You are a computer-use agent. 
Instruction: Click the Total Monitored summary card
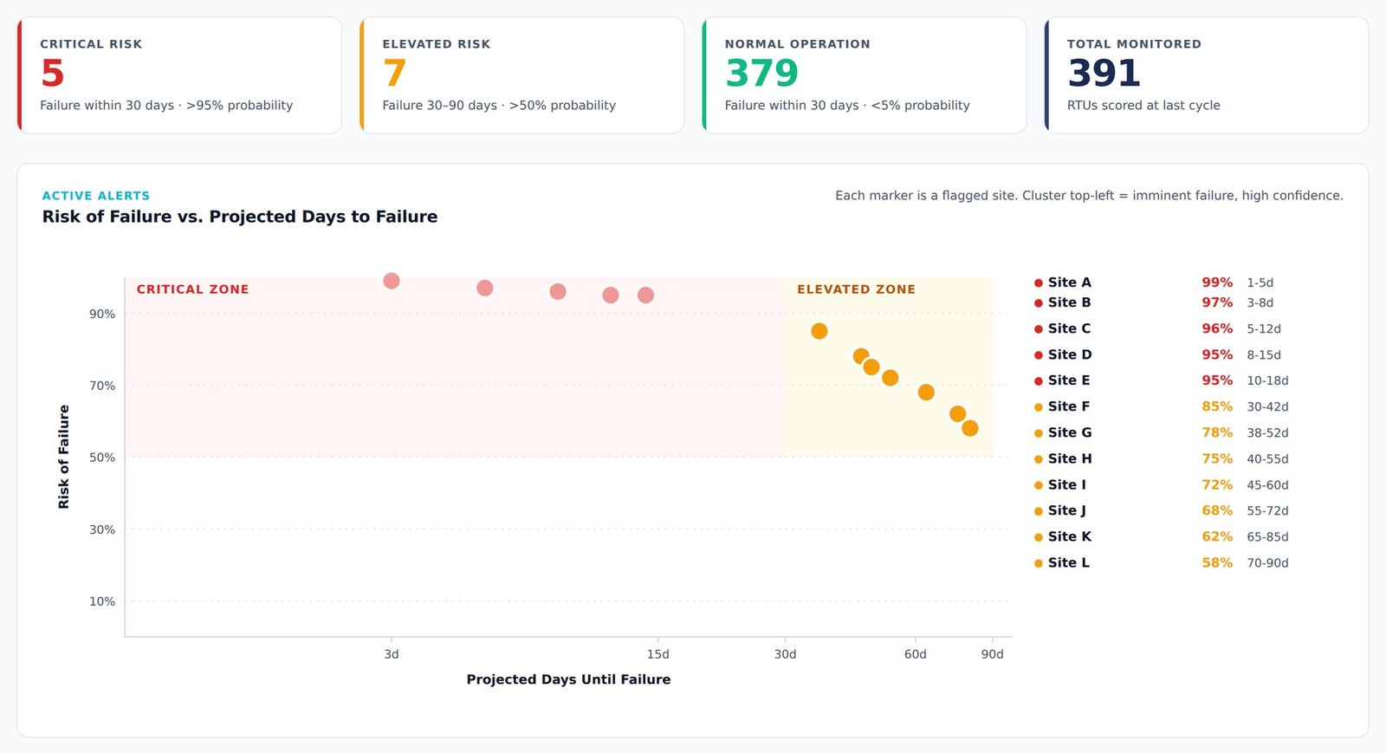coord(1206,75)
